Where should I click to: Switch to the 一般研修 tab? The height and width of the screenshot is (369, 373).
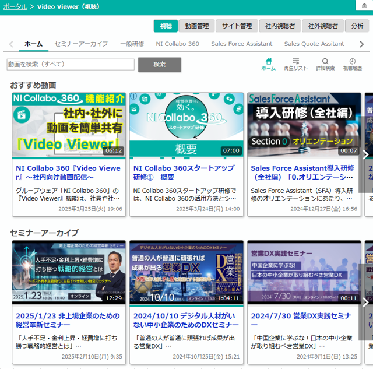coord(132,44)
